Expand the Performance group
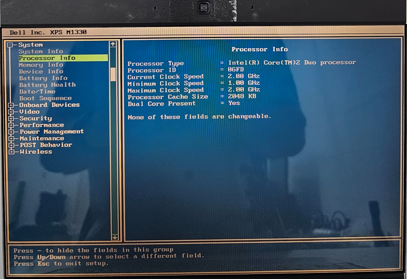This screenshot has height=279, width=407. point(11,125)
